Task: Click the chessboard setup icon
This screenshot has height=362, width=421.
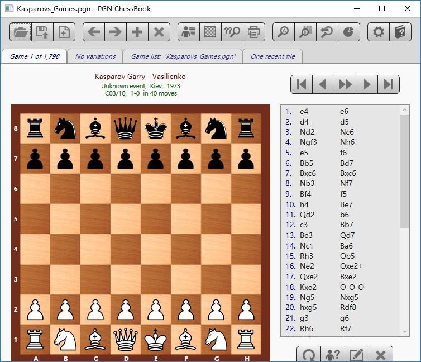Action: click(210, 32)
